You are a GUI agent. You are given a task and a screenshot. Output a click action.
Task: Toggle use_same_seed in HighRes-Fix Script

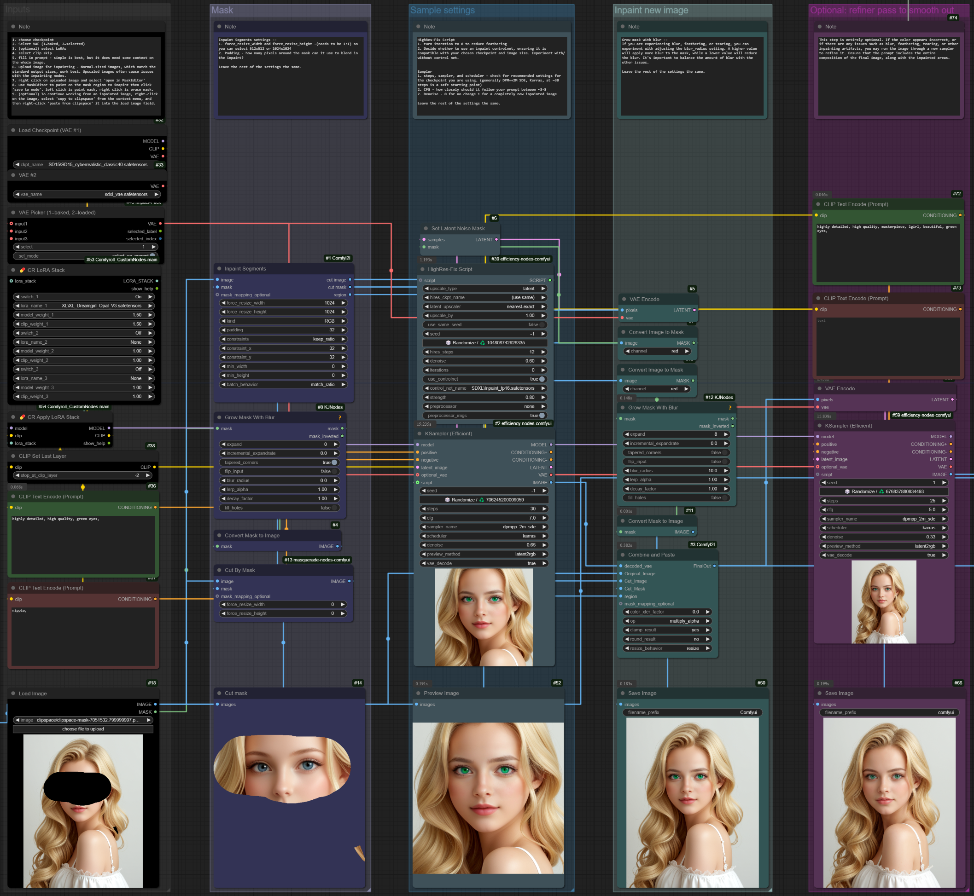[x=485, y=325]
